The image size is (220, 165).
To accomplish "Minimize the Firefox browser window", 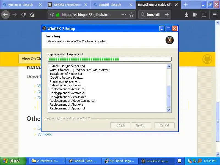I will click(x=203, y=5).
